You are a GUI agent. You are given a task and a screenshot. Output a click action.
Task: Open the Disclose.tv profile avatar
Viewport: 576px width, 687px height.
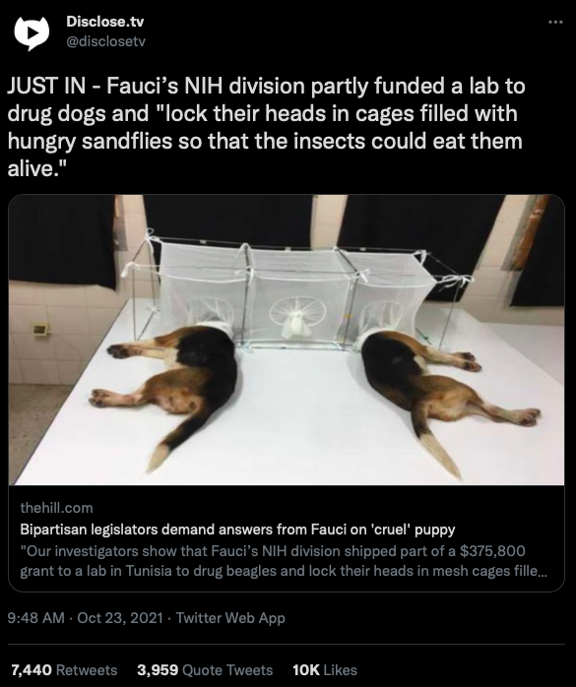coord(32,32)
